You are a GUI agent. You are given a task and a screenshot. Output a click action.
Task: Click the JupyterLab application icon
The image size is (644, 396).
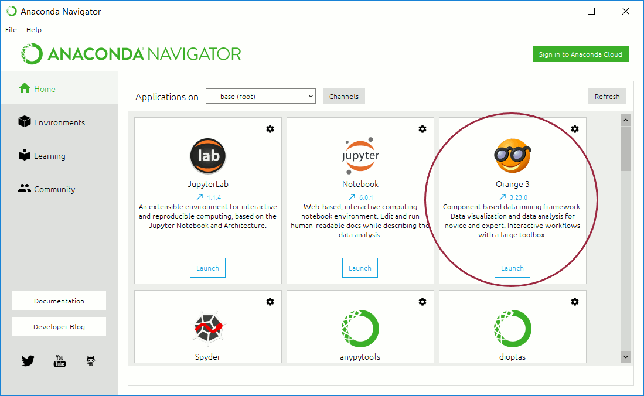pyautogui.click(x=207, y=156)
